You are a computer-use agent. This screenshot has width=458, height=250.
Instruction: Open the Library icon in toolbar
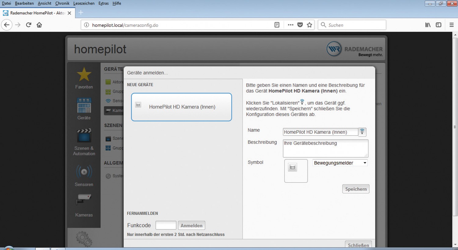pyautogui.click(x=428, y=25)
